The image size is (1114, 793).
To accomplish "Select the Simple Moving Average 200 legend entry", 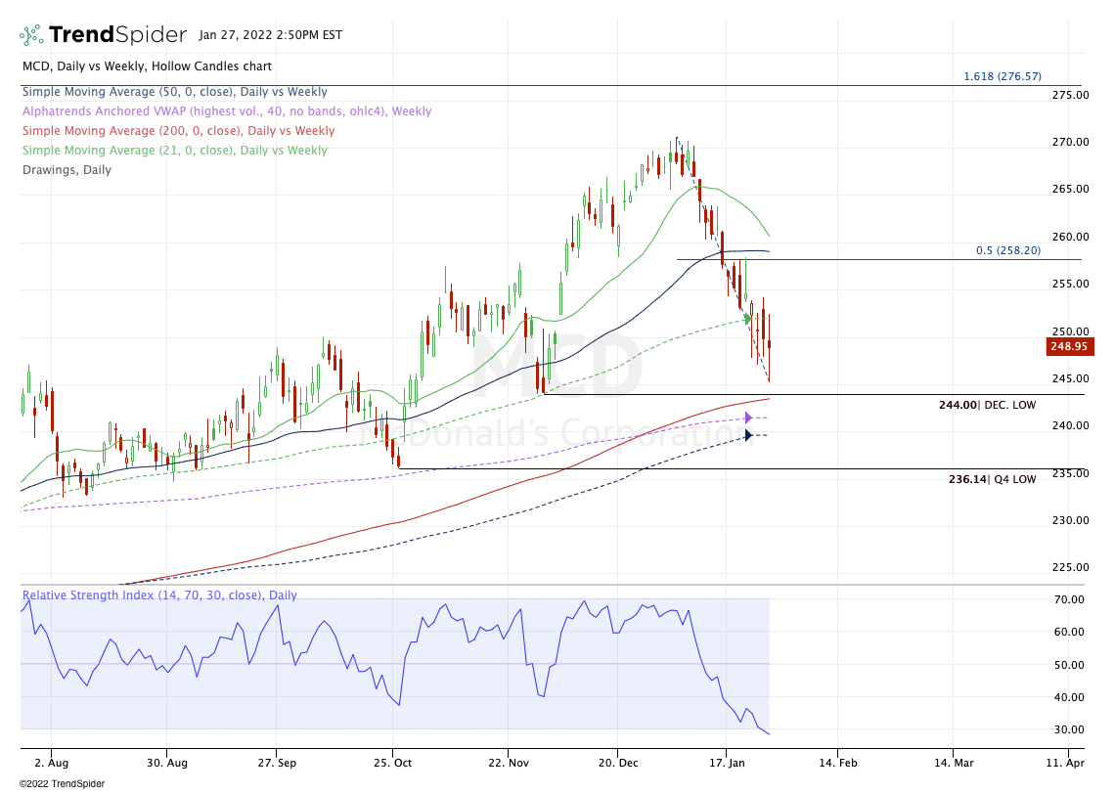I will pyautogui.click(x=178, y=131).
